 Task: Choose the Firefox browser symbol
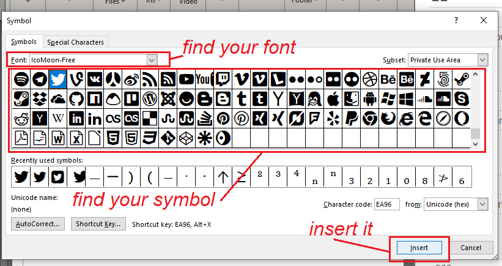[388, 119]
